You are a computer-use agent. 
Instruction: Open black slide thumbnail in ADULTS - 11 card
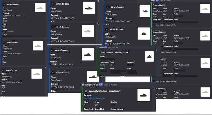(88, 54)
